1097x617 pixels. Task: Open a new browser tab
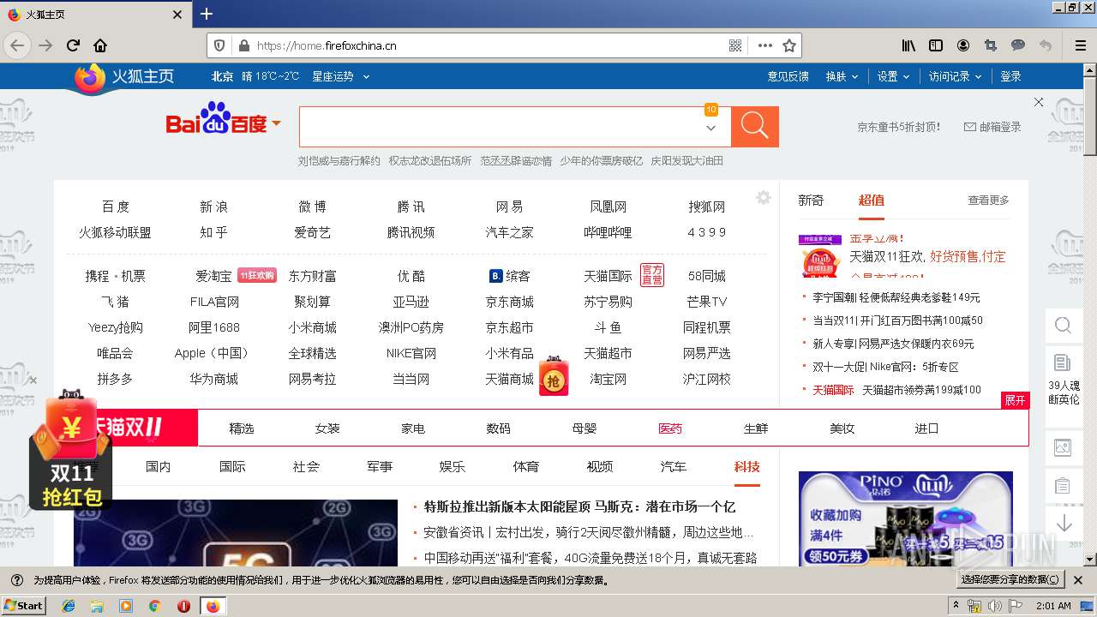pyautogui.click(x=207, y=14)
